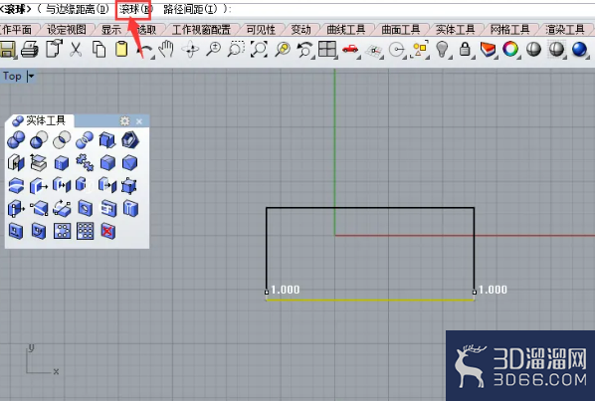The height and width of the screenshot is (401, 595).
Task: Click the Zoom Selected icon
Action: point(283,50)
